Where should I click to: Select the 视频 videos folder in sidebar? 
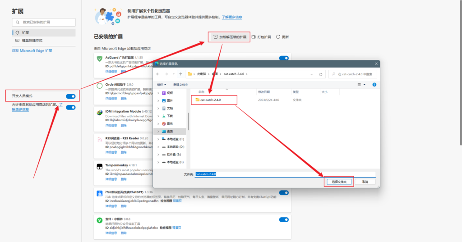pyautogui.click(x=170, y=93)
